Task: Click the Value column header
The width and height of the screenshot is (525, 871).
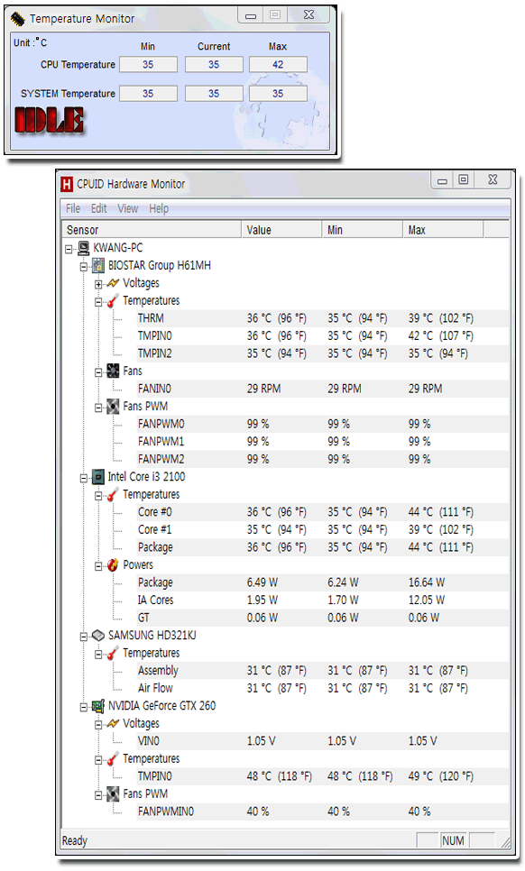Action: [281, 230]
